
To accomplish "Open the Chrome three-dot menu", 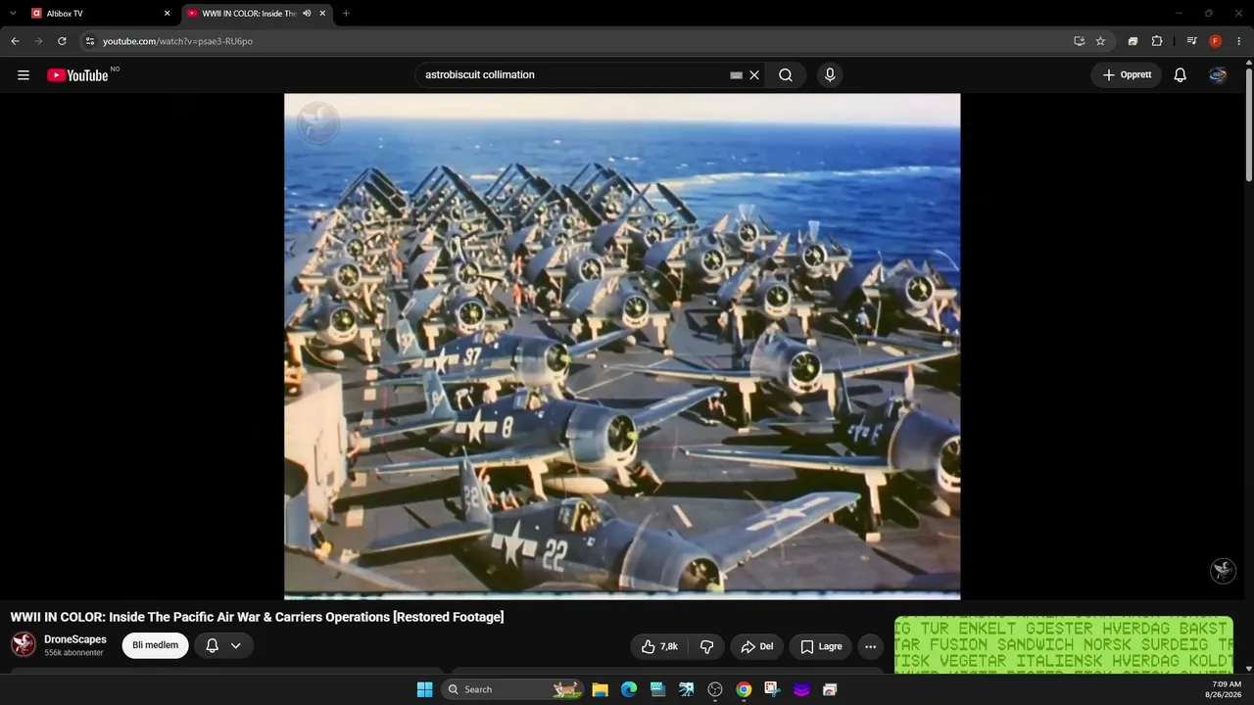I will [1238, 41].
